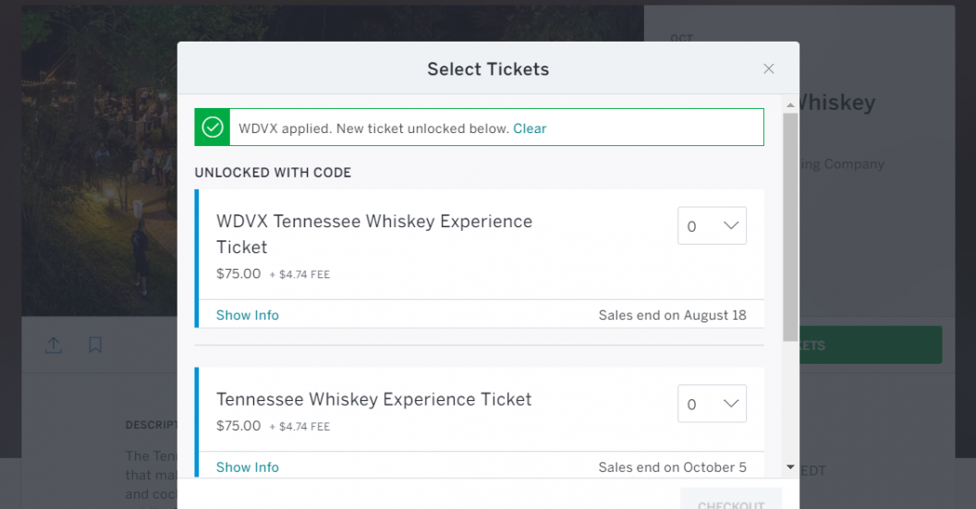This screenshot has width=976, height=509.
Task: Click the scrollbar up arrow
Action: [790, 103]
